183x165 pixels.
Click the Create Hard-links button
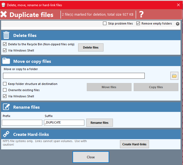pos(134,144)
